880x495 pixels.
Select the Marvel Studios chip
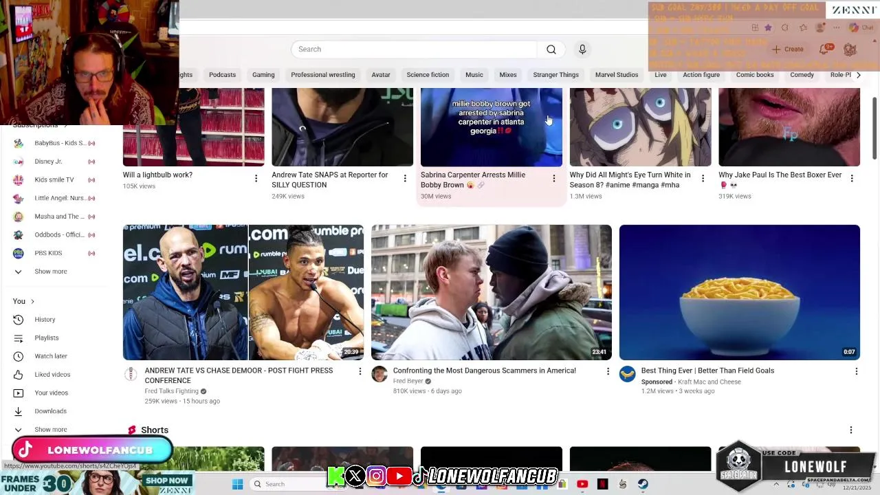617,75
